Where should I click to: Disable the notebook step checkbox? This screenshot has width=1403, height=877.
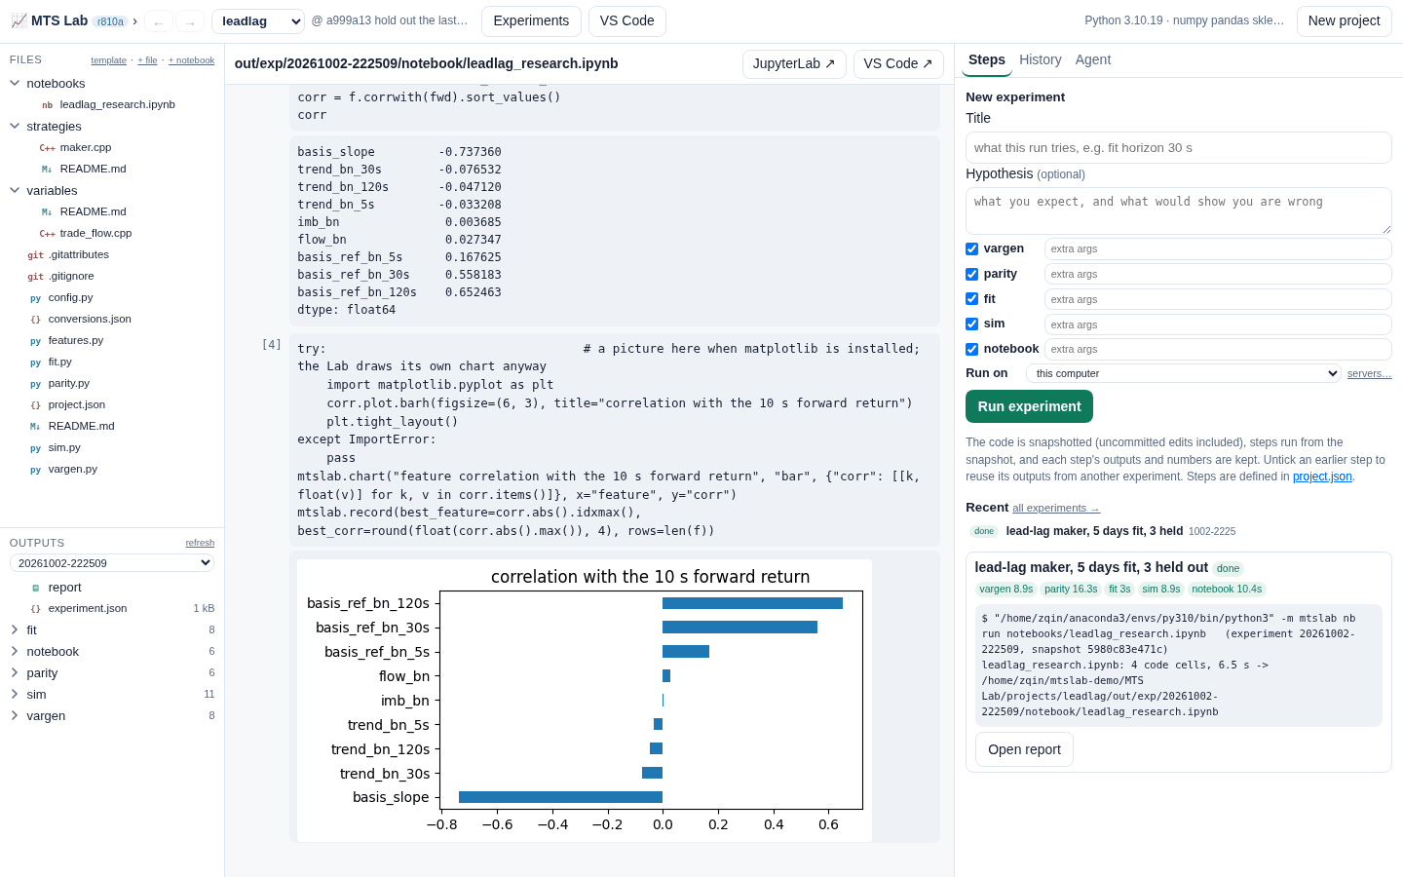(x=971, y=350)
